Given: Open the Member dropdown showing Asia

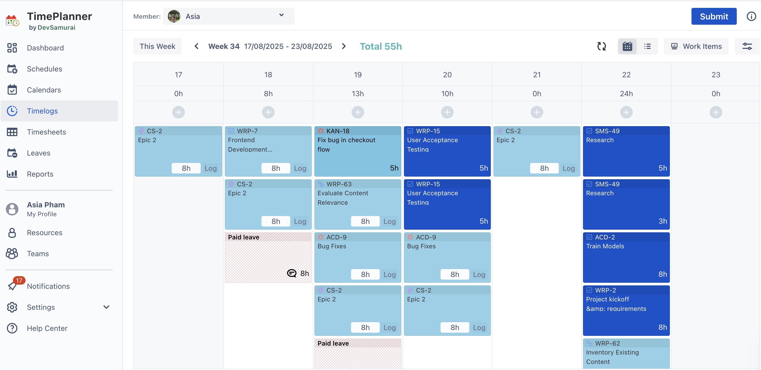Looking at the screenshot, I should point(228,17).
